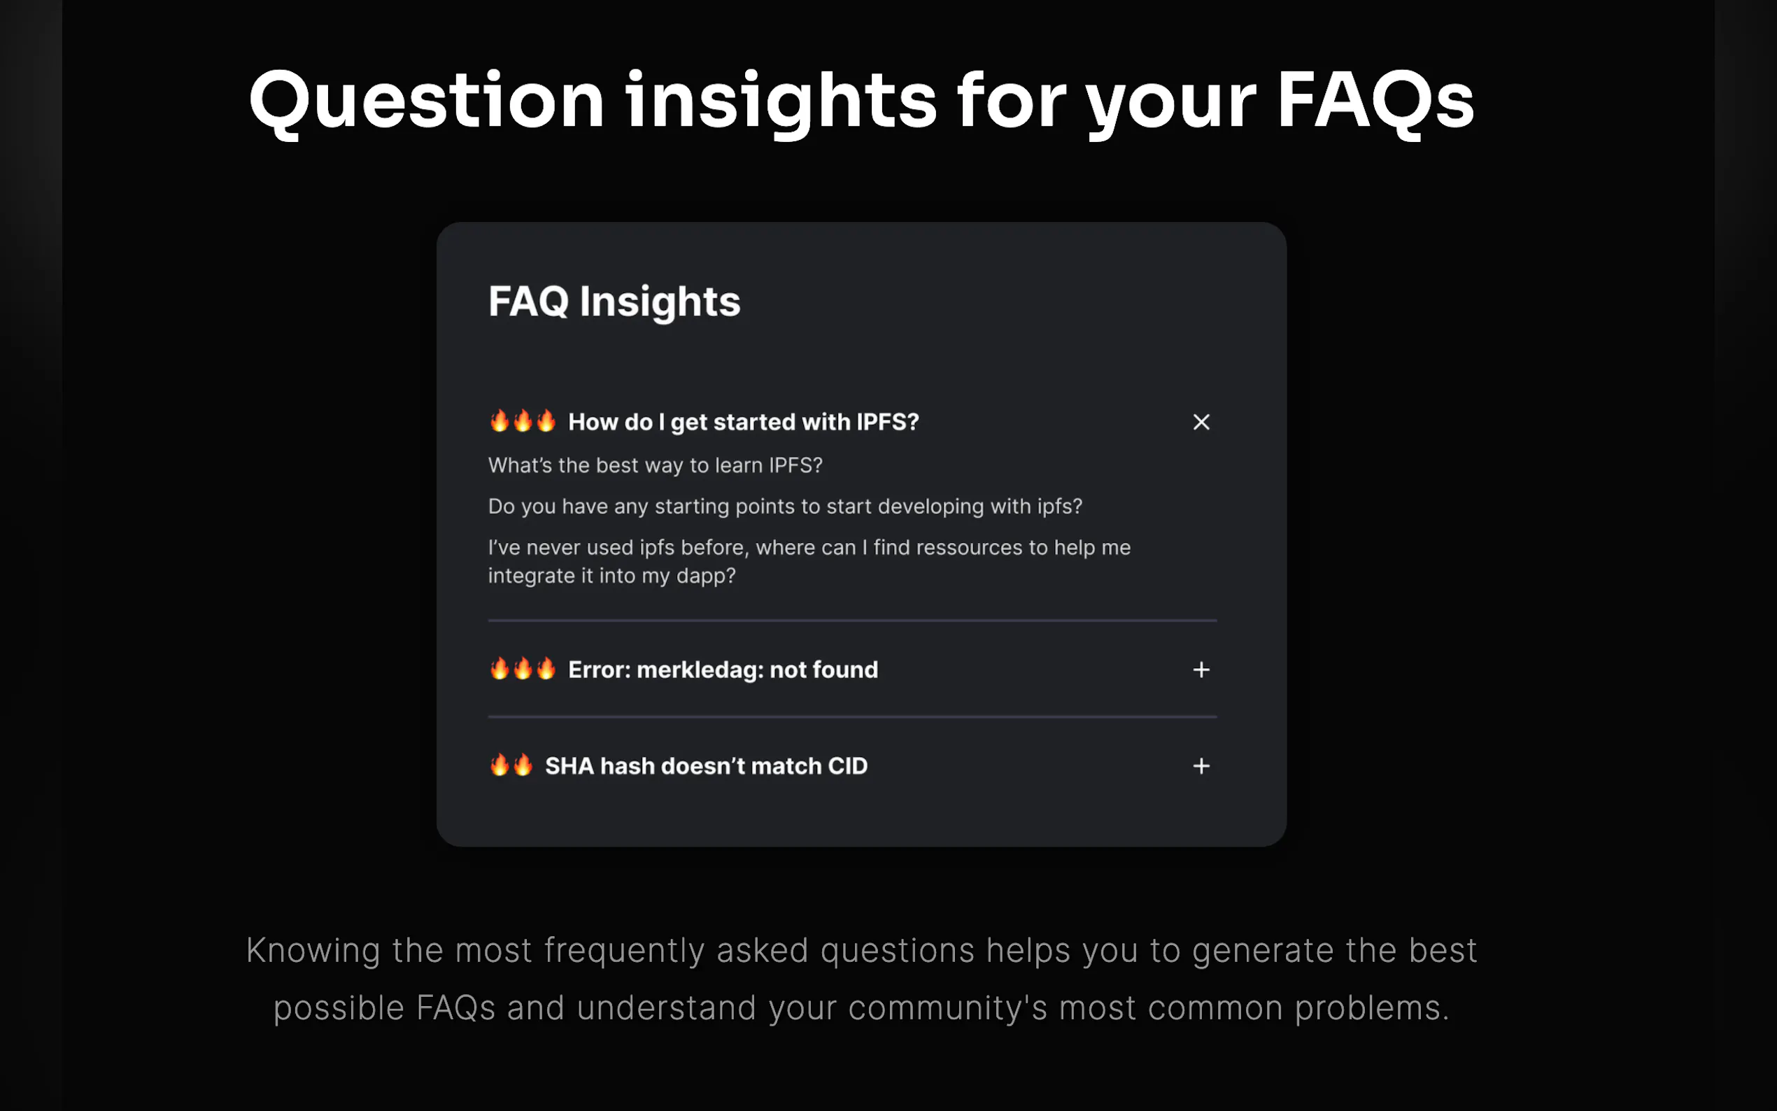Expand "SHA hash doesn't match CID" plus icon
This screenshot has height=1111, width=1777.
coord(1201,765)
